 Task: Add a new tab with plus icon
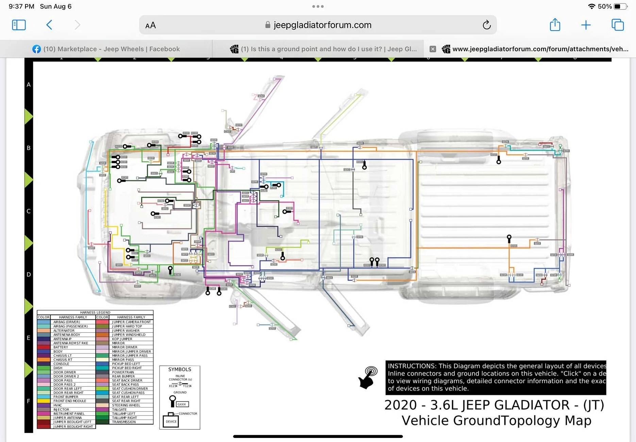pos(586,25)
